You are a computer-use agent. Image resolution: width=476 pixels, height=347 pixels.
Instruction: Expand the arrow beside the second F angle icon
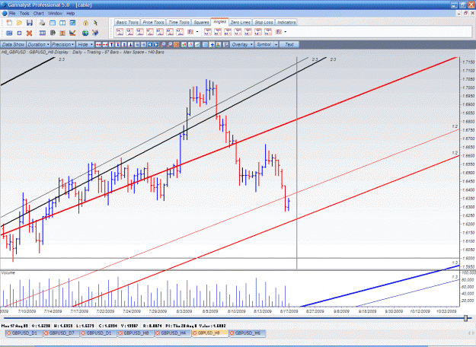(286, 32)
